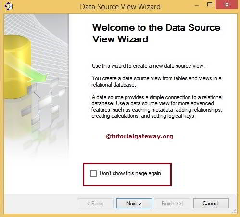This screenshot has height=217, width=240.
Task: Click the wizard icon in title bar
Action: (8, 7)
